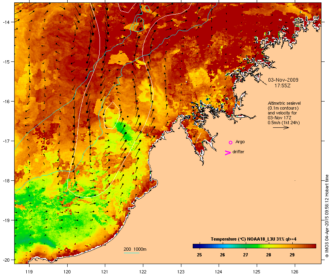Click the Temperature colorbar gradient
This screenshot has width=332, height=275.
254,246
